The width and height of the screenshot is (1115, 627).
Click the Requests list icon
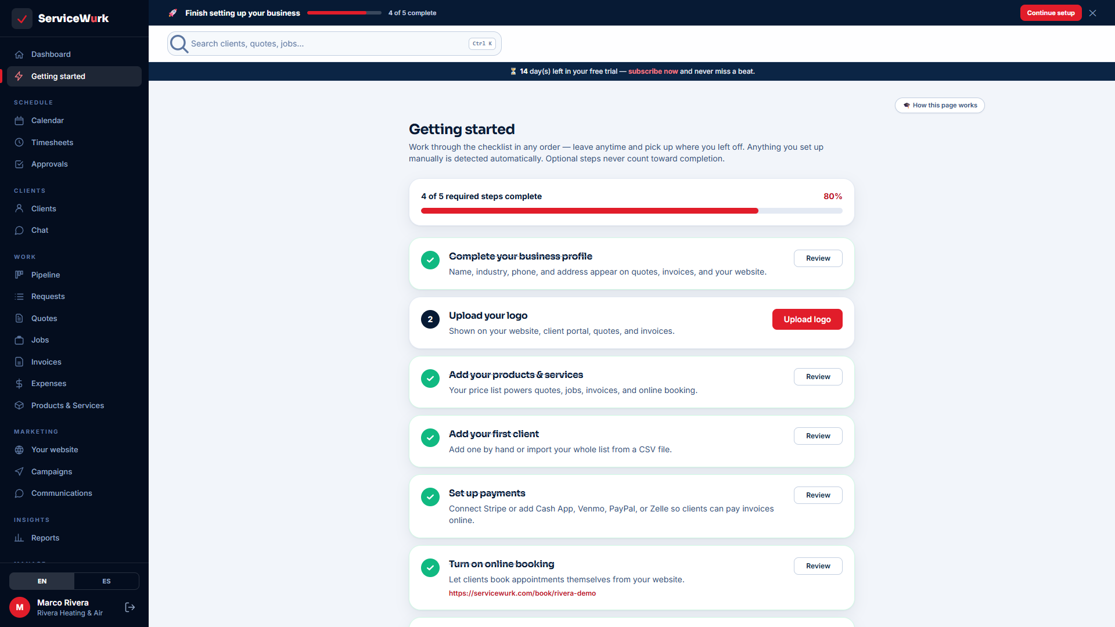[19, 297]
